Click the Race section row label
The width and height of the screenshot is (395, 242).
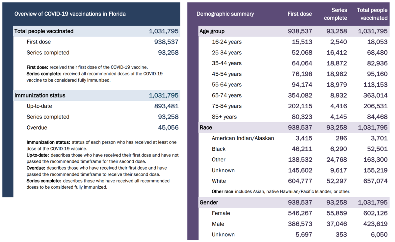206,127
